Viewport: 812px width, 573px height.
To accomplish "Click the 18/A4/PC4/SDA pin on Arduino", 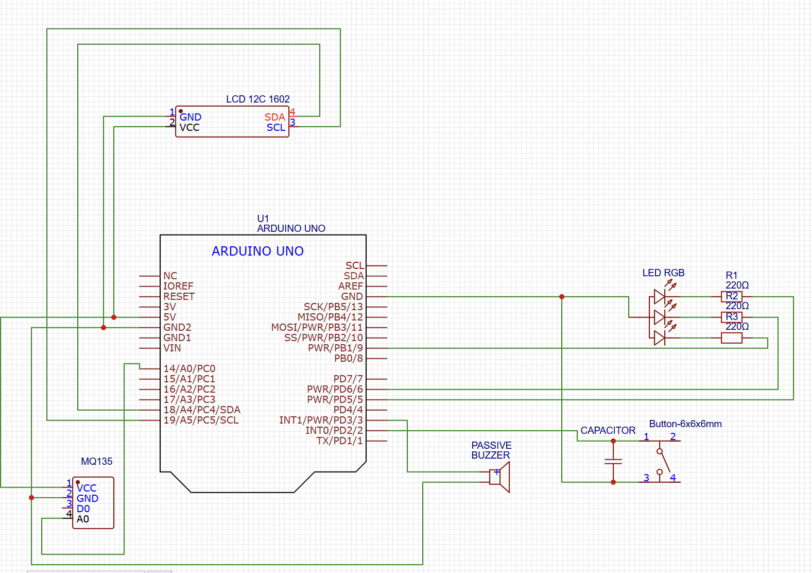I will [x=202, y=410].
